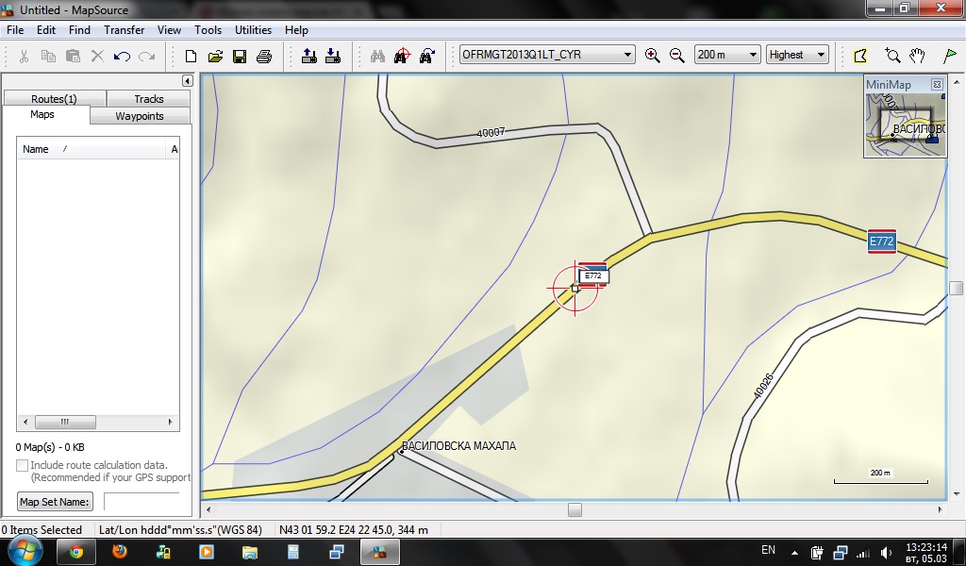
Task: Click the Cut scissors icon
Action: click(24, 56)
